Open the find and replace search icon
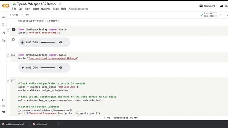This screenshot has width=228, height=128. 3,25
